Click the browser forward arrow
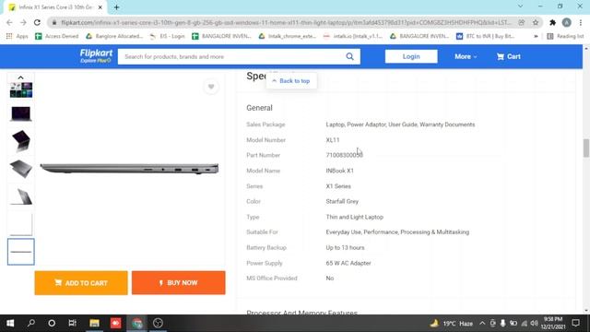 click(x=23, y=22)
